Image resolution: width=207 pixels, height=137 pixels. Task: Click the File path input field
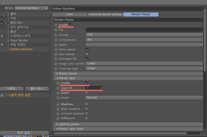pyautogui.click(x=144, y=30)
